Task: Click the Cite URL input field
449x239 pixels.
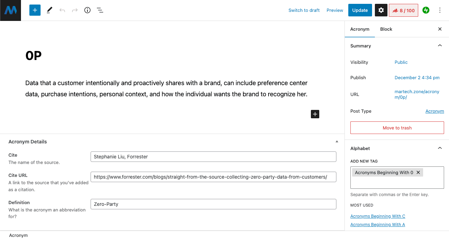Action: [x=213, y=177]
